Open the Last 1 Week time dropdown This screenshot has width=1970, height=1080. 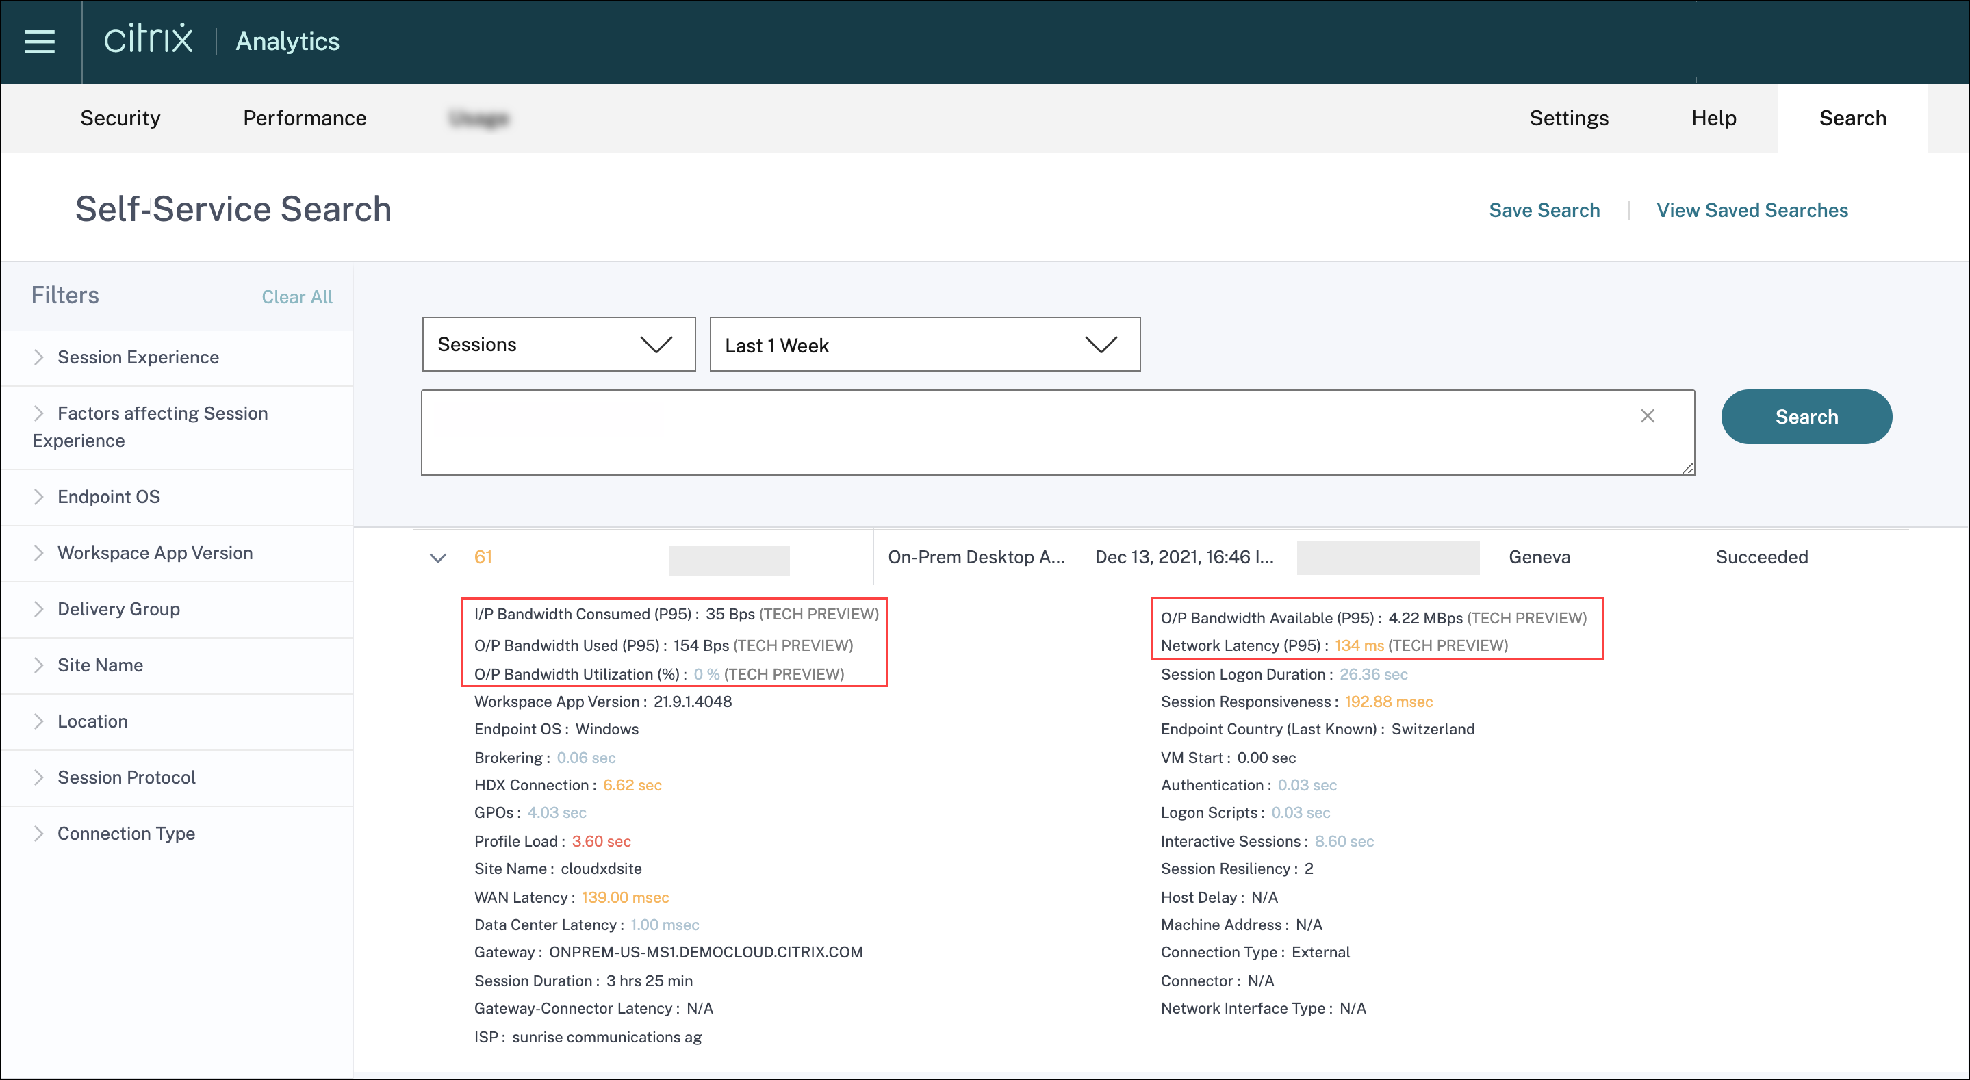click(x=924, y=345)
